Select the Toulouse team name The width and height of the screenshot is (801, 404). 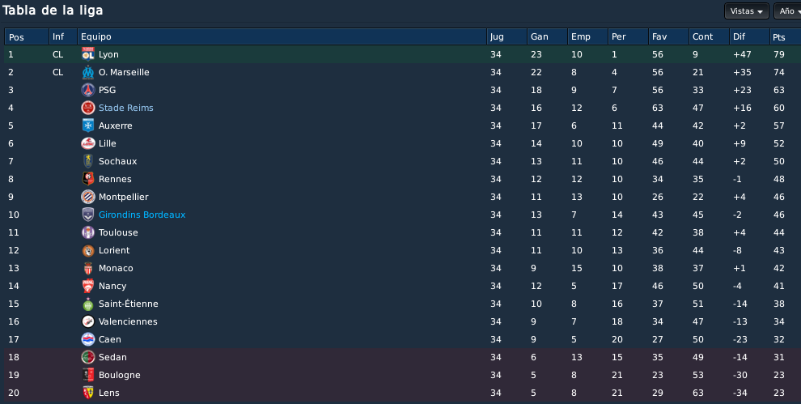(x=118, y=232)
